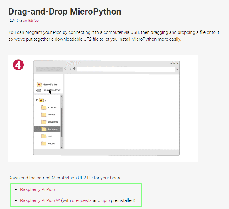Click the Pictures folder icon
This screenshot has height=209, width=229.
pos(44,143)
